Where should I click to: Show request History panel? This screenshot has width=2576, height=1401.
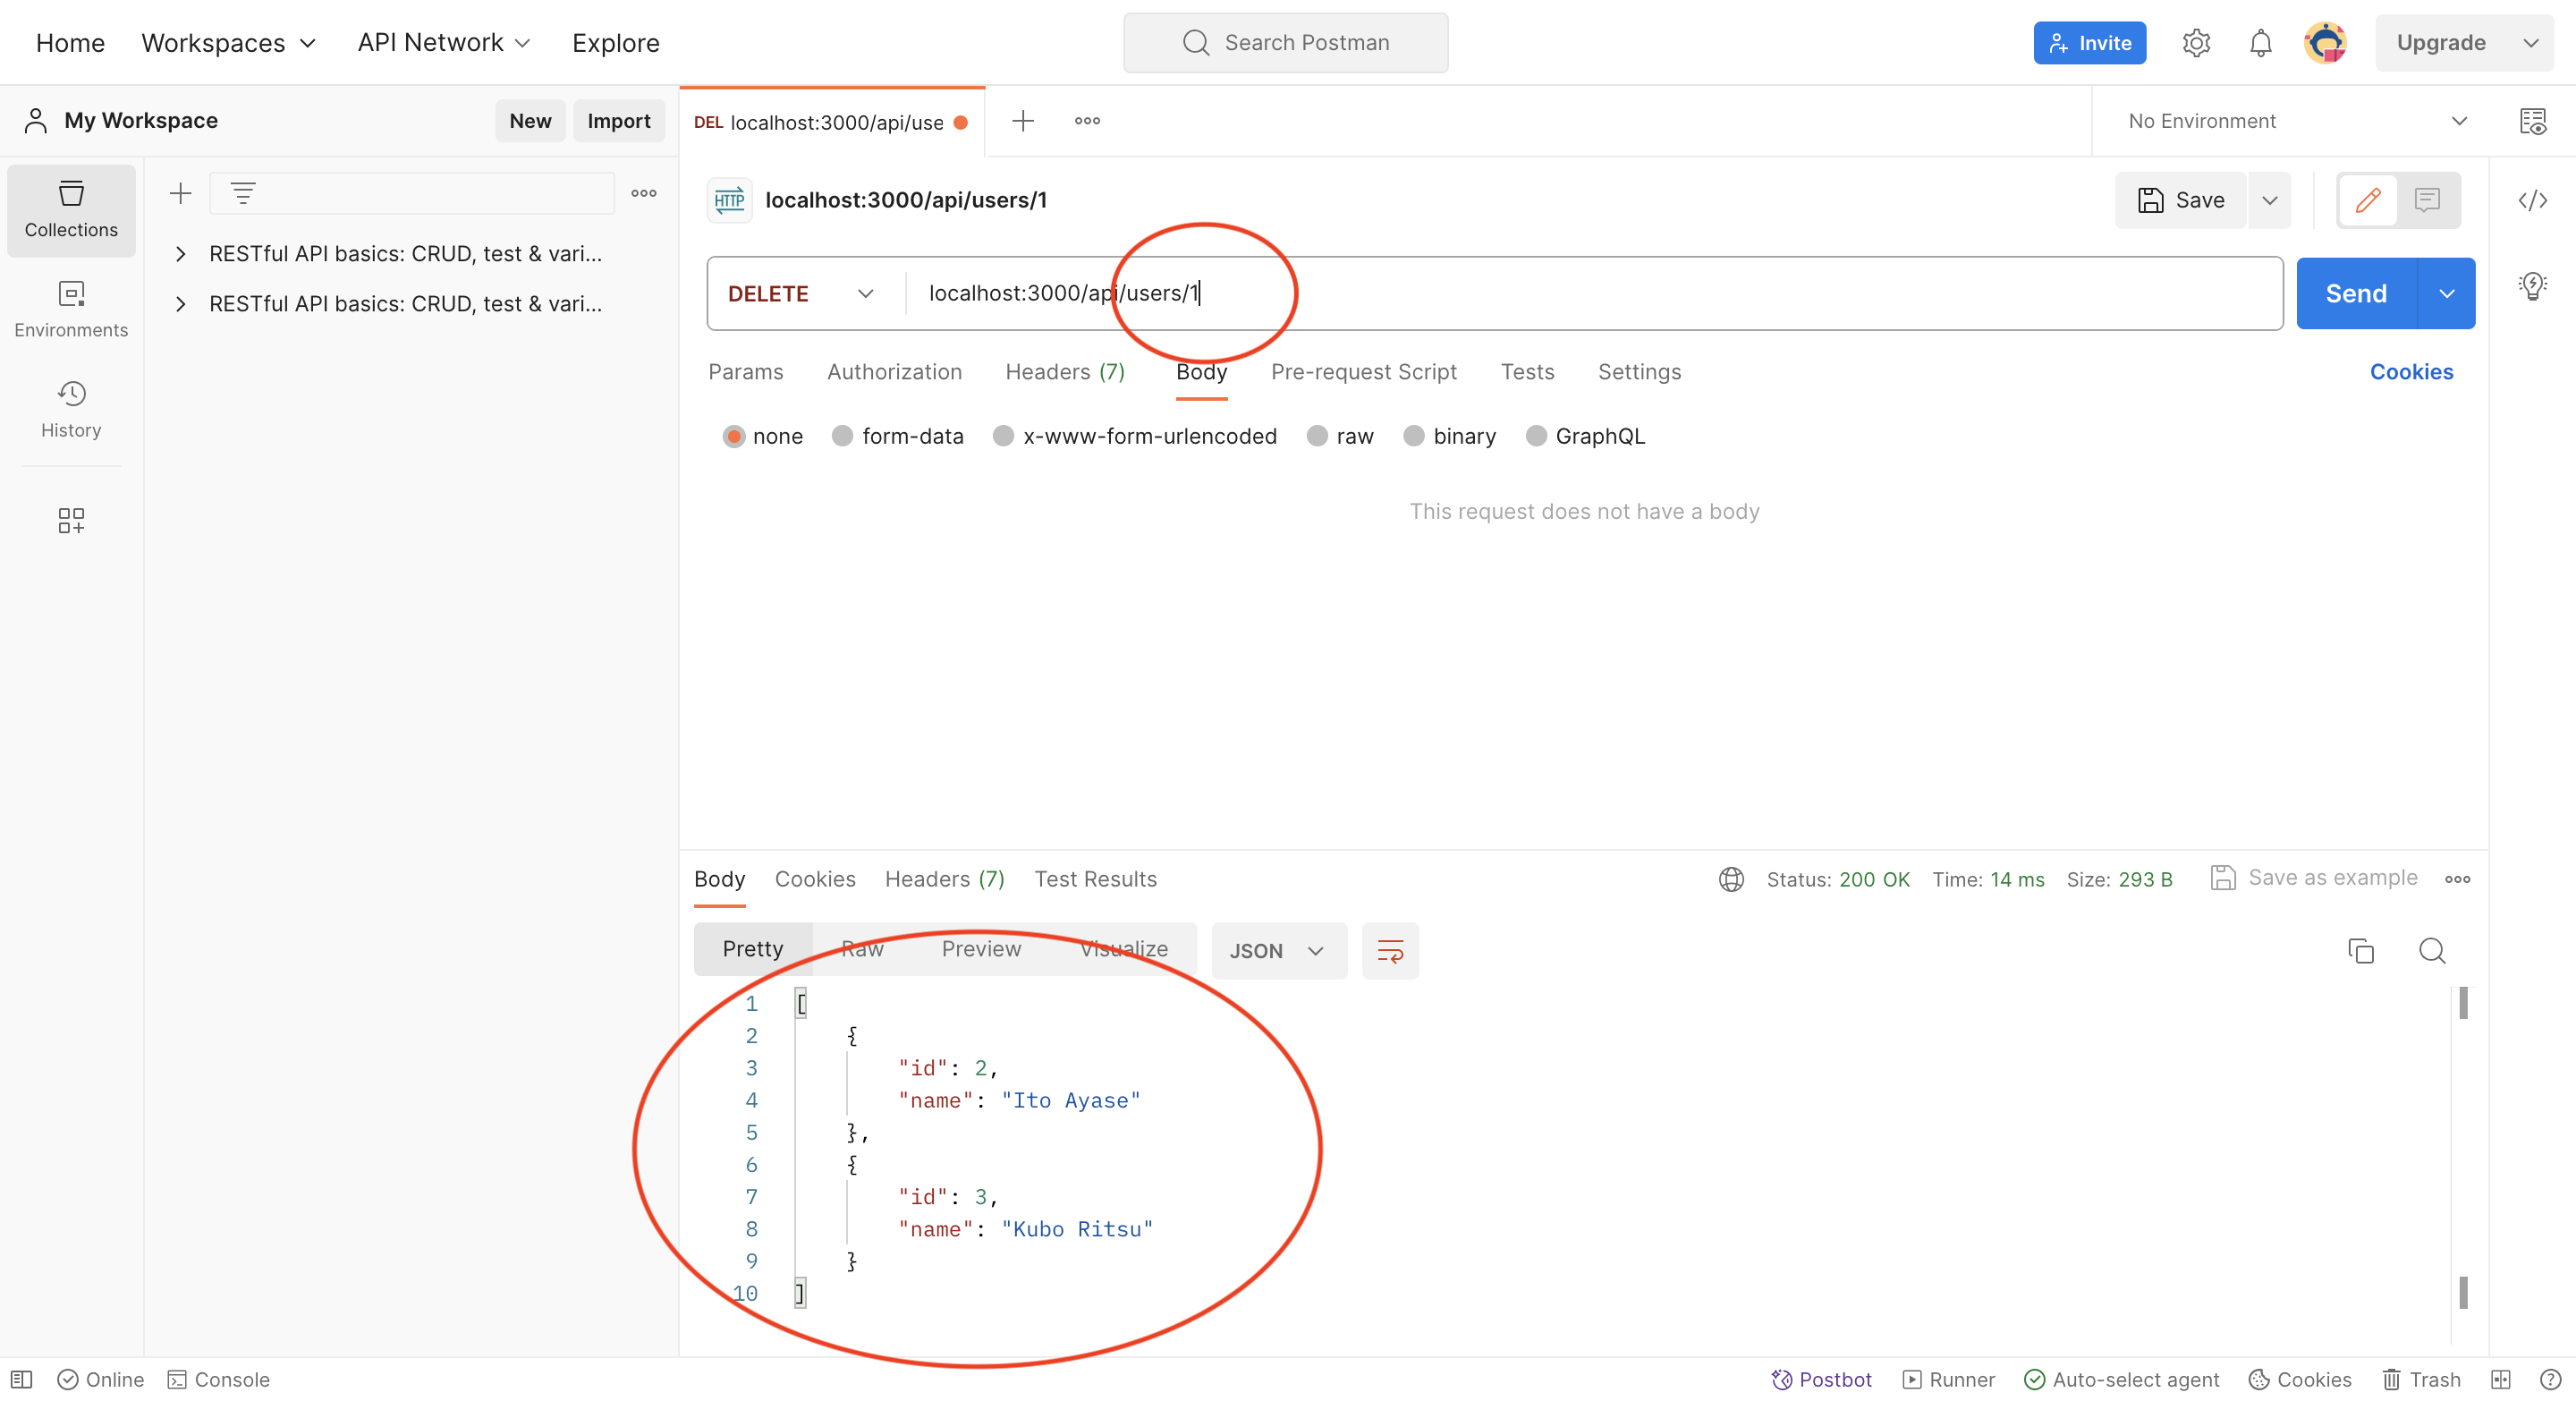pyautogui.click(x=70, y=408)
